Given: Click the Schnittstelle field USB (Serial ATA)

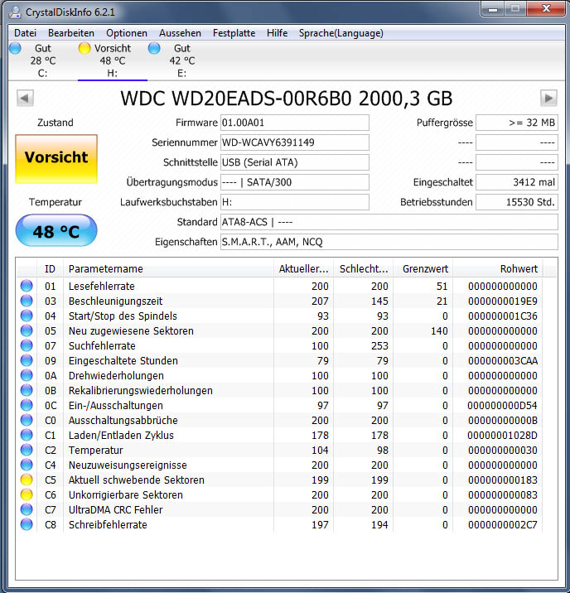Looking at the screenshot, I should click(295, 162).
